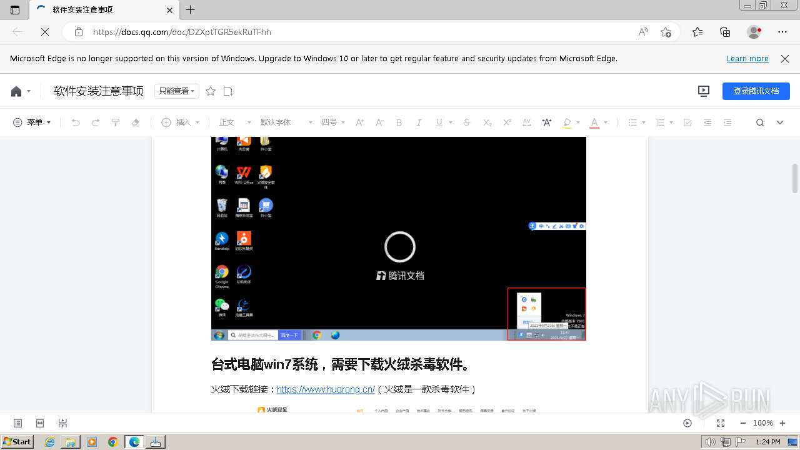Toggle underline formatting
800x450 pixels.
tap(439, 122)
